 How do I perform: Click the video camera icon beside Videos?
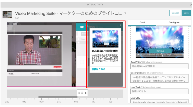[82, 27]
